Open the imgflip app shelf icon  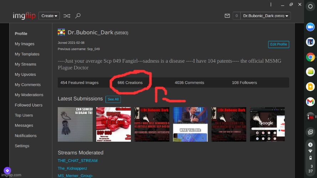pos(310,117)
